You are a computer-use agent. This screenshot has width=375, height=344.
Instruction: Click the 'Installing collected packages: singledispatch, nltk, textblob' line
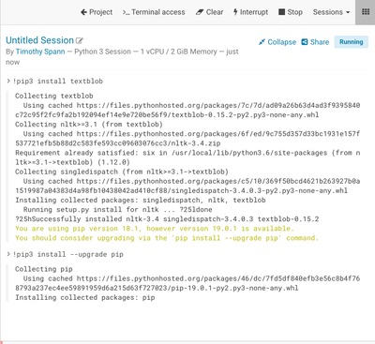tap(141, 200)
